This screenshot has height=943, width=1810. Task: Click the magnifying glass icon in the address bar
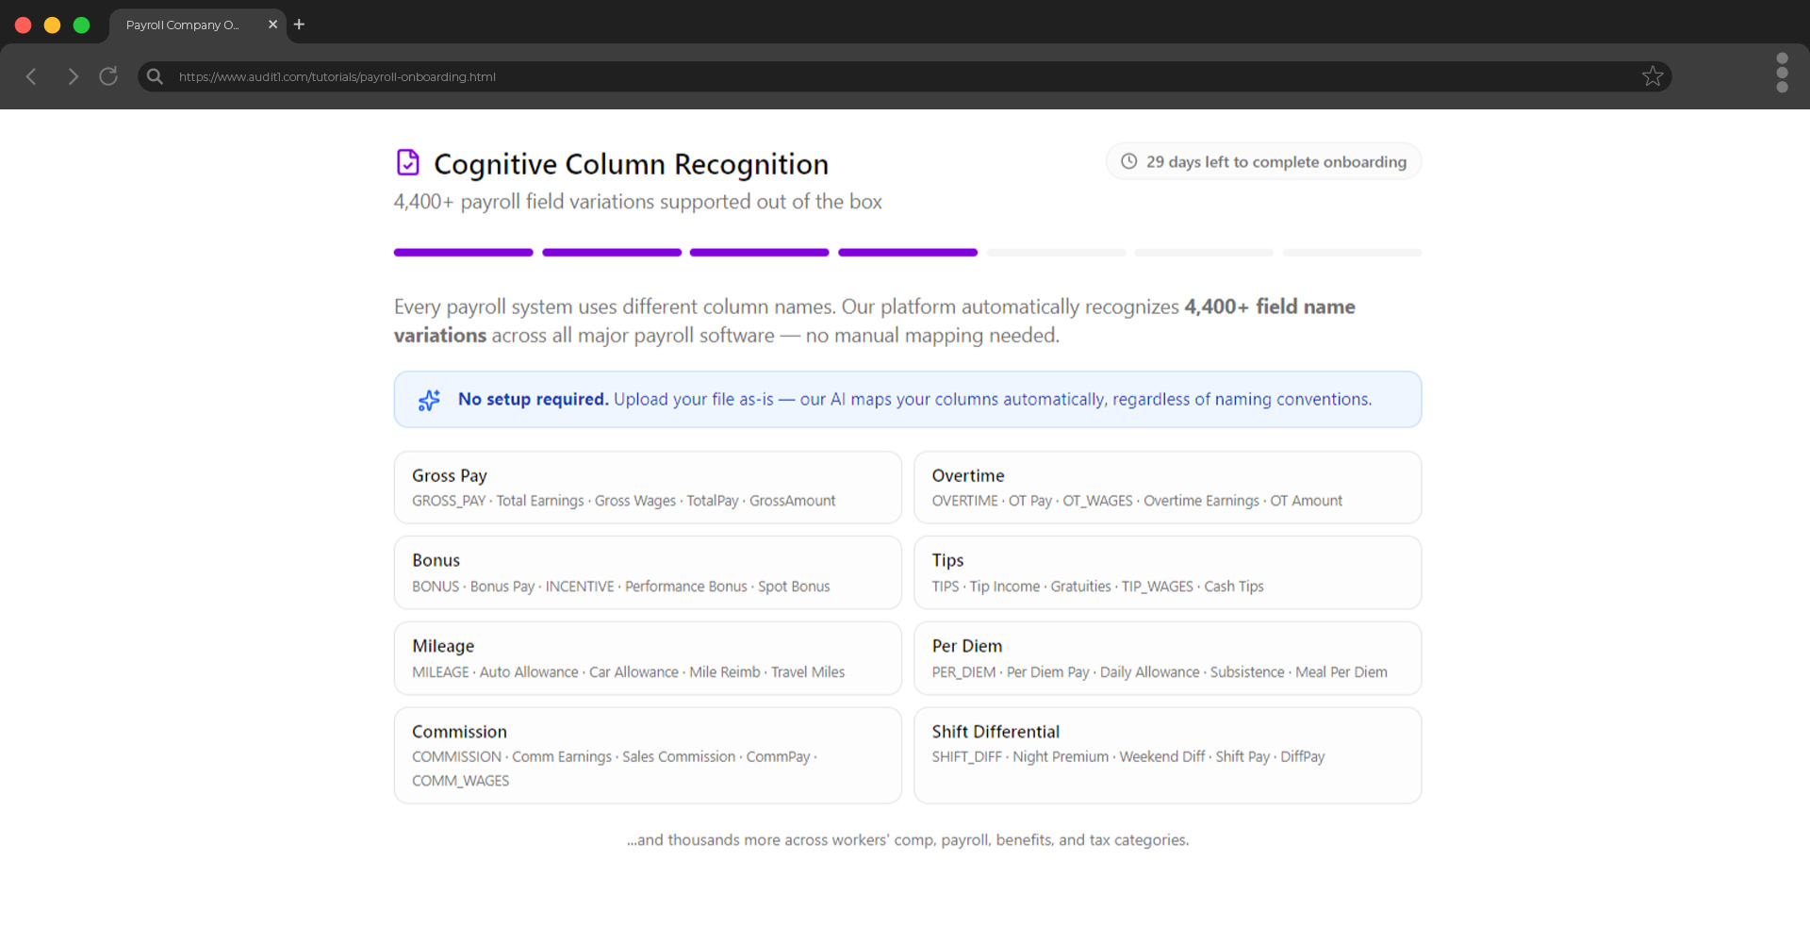[154, 76]
